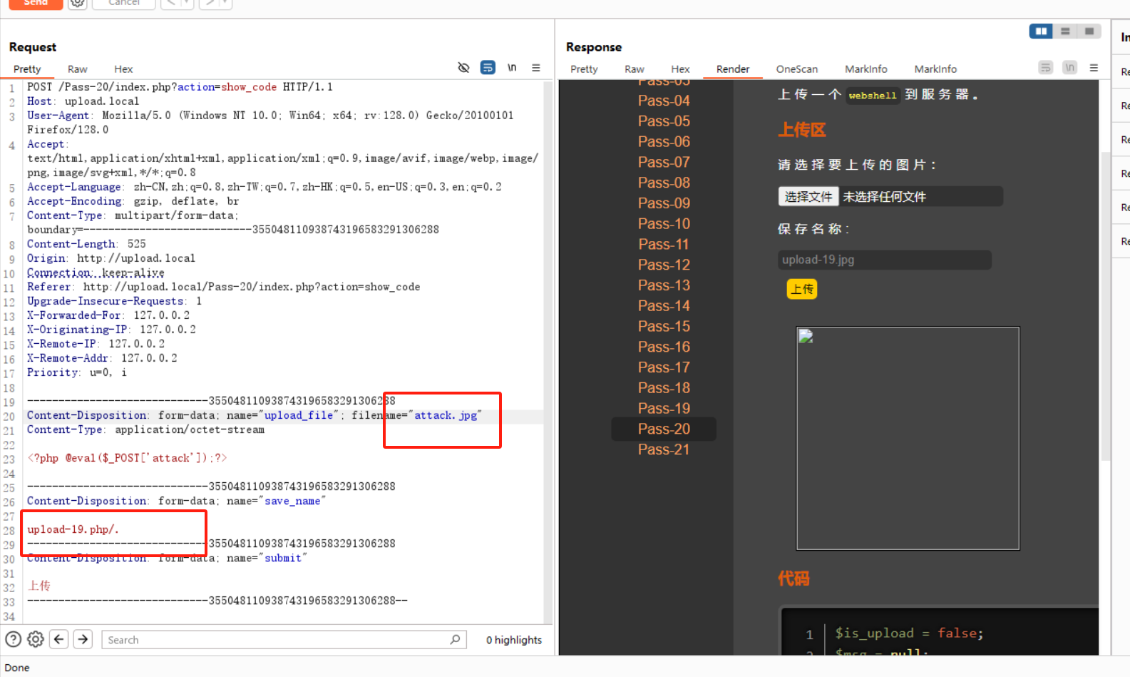Select combined tabbed layout view

1089,31
